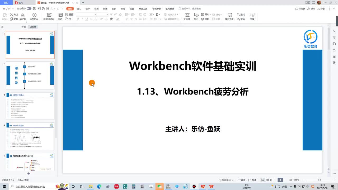Screen dimensions: 338x190
Task: Click the Reset (重置) slide icon
Action: coord(67,15)
